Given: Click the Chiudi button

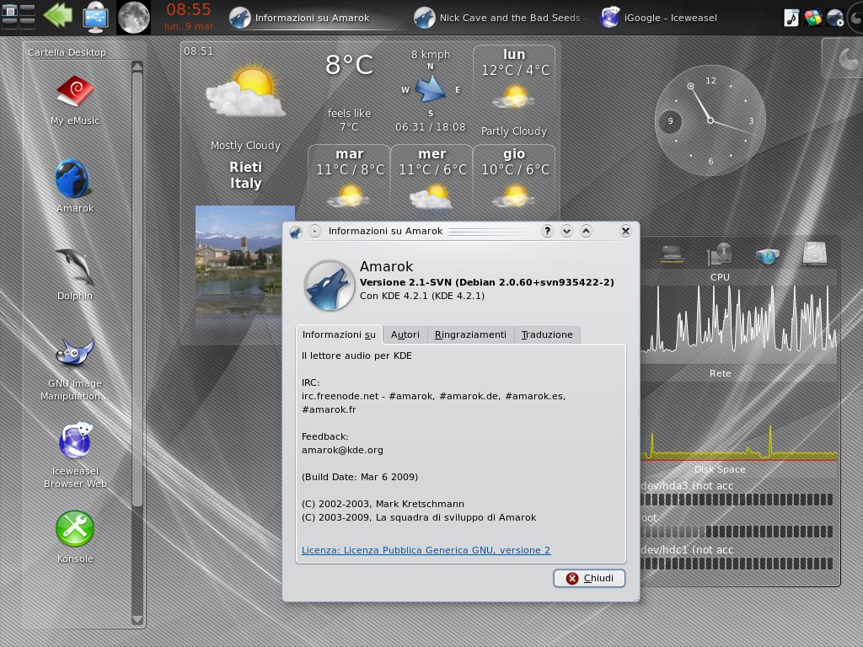Looking at the screenshot, I should point(589,578).
